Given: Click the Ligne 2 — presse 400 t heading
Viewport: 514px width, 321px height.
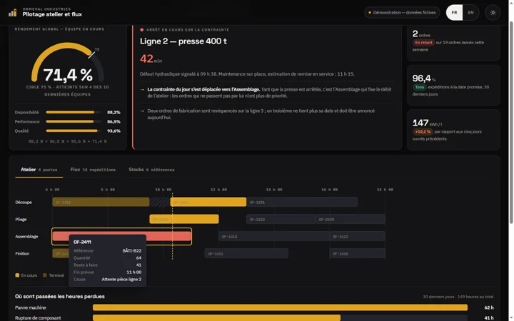Looking at the screenshot, I should point(183,41).
